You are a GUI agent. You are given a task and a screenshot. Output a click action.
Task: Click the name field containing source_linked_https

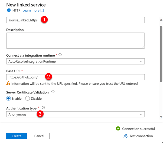click(75, 20)
